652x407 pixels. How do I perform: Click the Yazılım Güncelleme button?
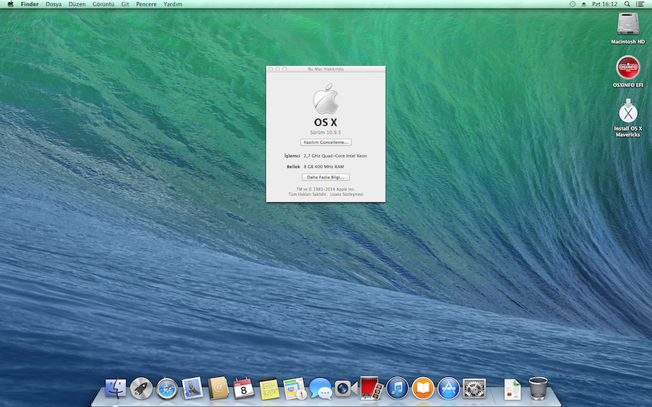tap(326, 142)
